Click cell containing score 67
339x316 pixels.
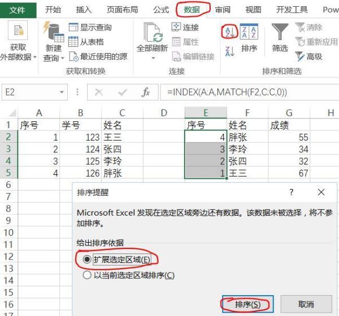tap(289, 173)
